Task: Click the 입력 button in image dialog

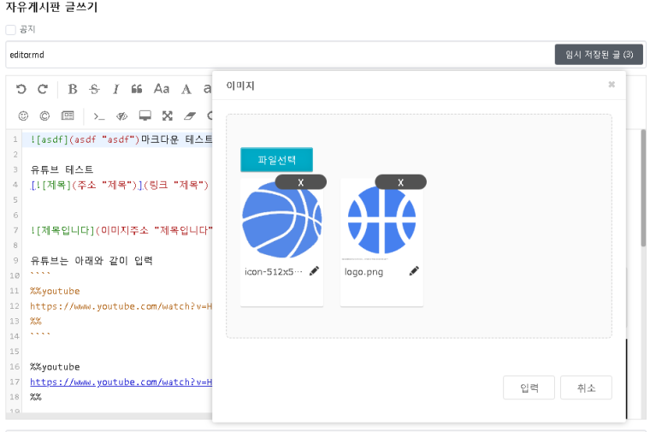Action: point(529,388)
